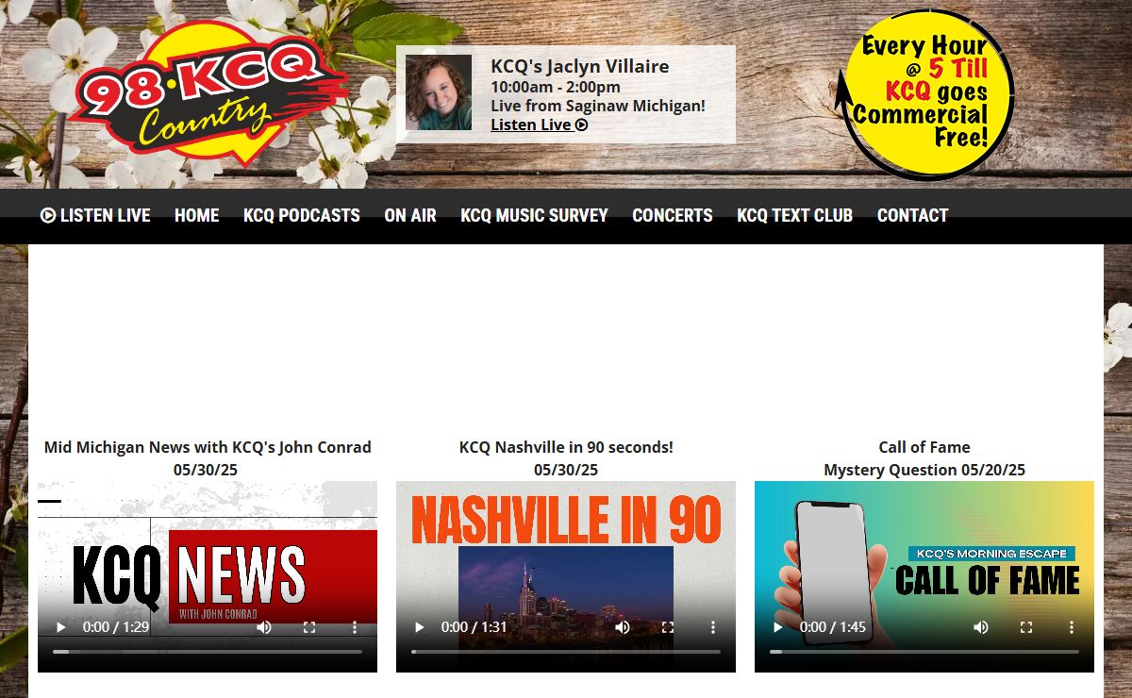Image resolution: width=1132 pixels, height=698 pixels.
Task: Click the Listen Live link under Jaclyn Villaire
Action: coord(540,125)
